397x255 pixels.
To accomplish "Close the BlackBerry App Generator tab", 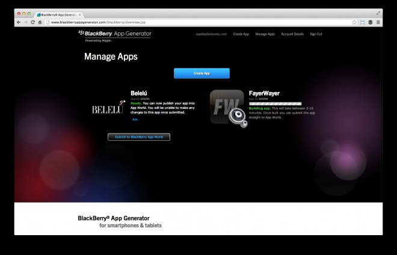I will coord(80,15).
